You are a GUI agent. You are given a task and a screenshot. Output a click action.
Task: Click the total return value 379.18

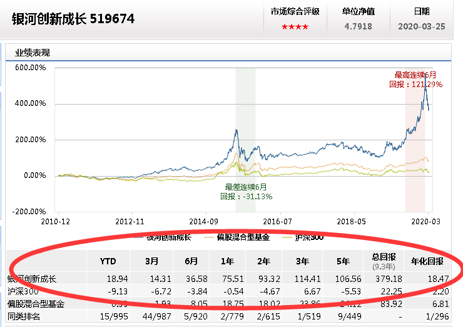(x=389, y=279)
